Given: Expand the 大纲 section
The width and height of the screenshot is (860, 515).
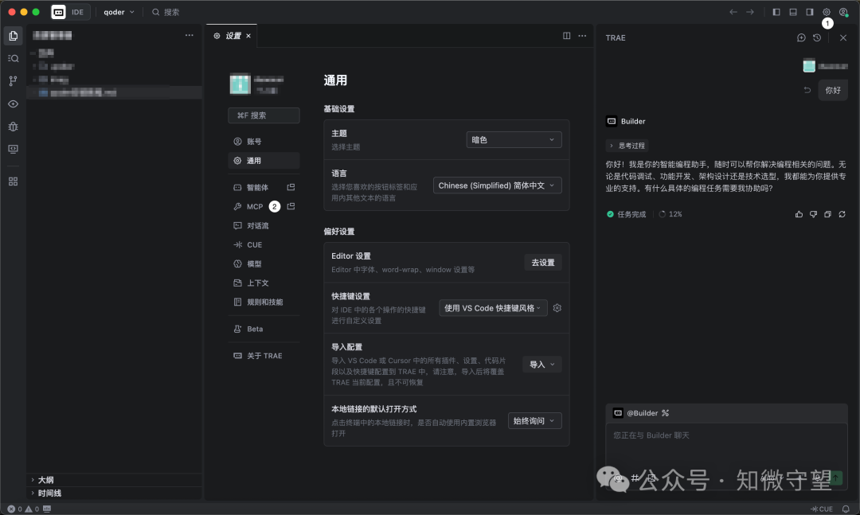Looking at the screenshot, I should tap(114, 480).
